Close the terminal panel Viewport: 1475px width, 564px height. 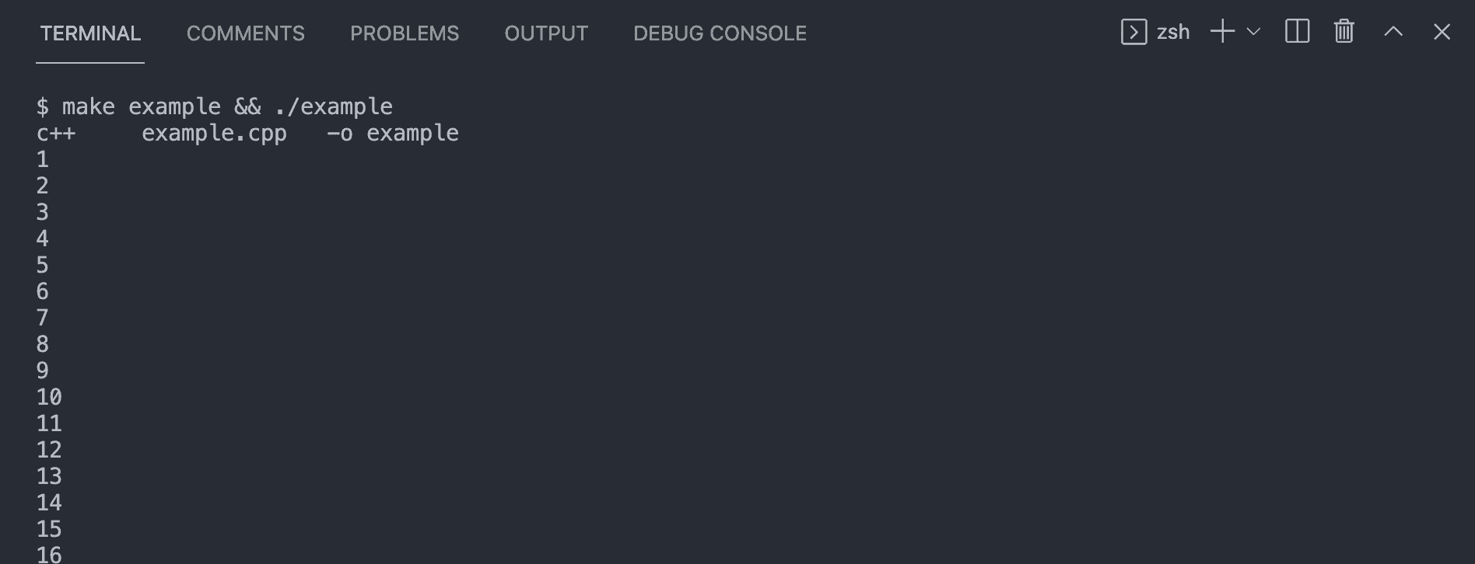coord(1442,32)
